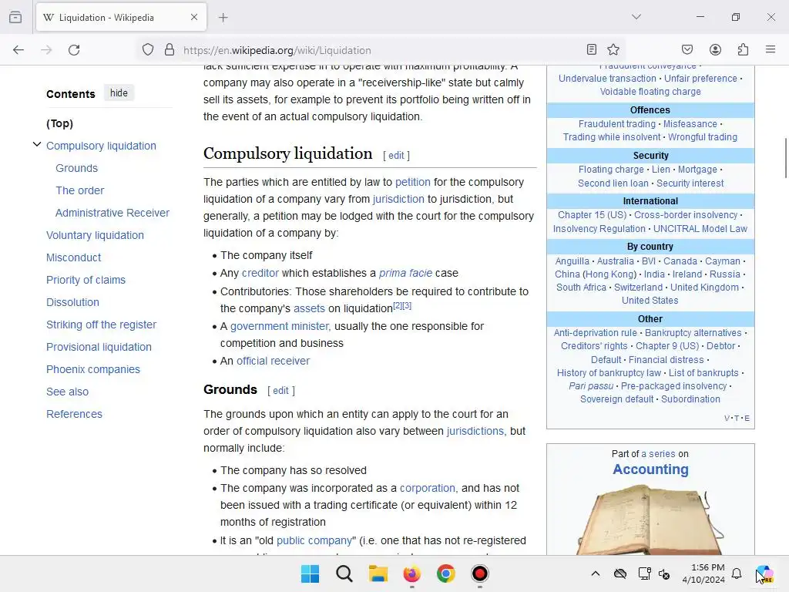This screenshot has width=789, height=592.
Task: Save page to Pocket
Action: (x=687, y=49)
